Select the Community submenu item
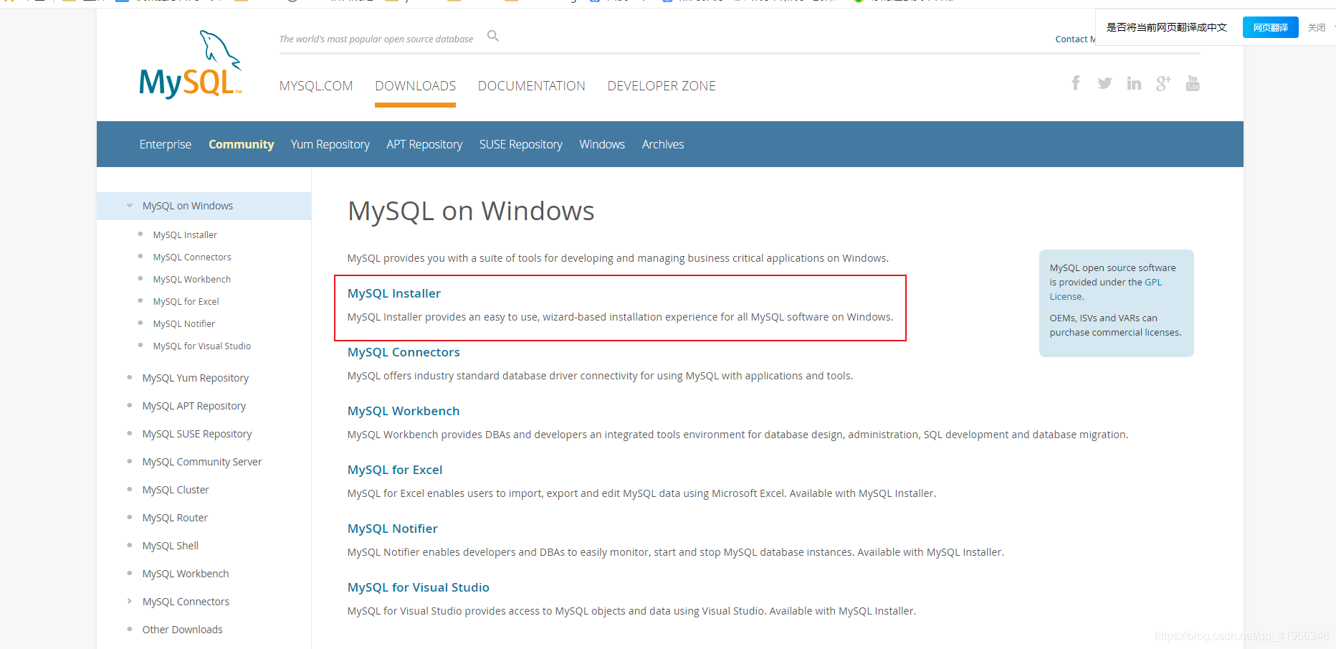Image resolution: width=1336 pixels, height=649 pixels. tap(242, 144)
